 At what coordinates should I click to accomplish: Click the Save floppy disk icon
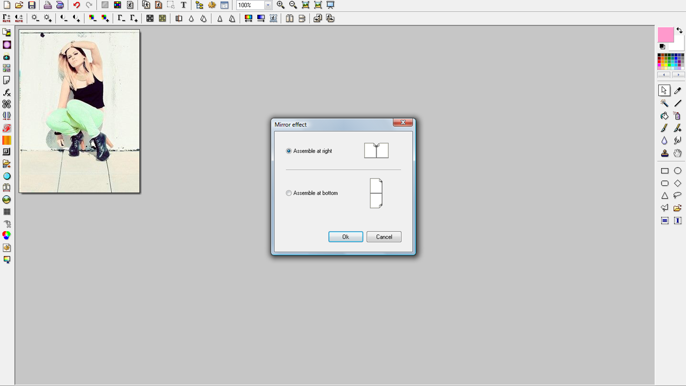click(31, 5)
